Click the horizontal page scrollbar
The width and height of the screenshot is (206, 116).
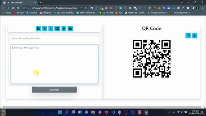[102, 107]
